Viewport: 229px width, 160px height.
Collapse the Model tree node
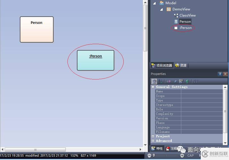pos(154,3)
